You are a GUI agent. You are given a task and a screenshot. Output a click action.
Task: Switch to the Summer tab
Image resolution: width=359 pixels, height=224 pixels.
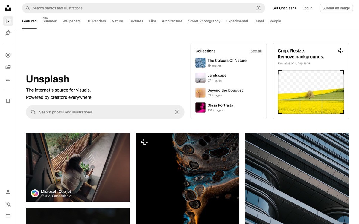(50, 21)
